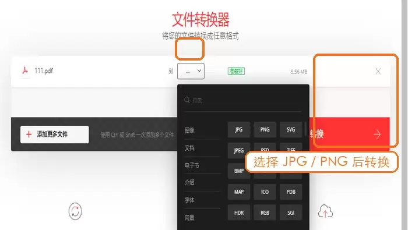408x230 pixels.
Task: Open the output format dropdown
Action: pyautogui.click(x=191, y=71)
